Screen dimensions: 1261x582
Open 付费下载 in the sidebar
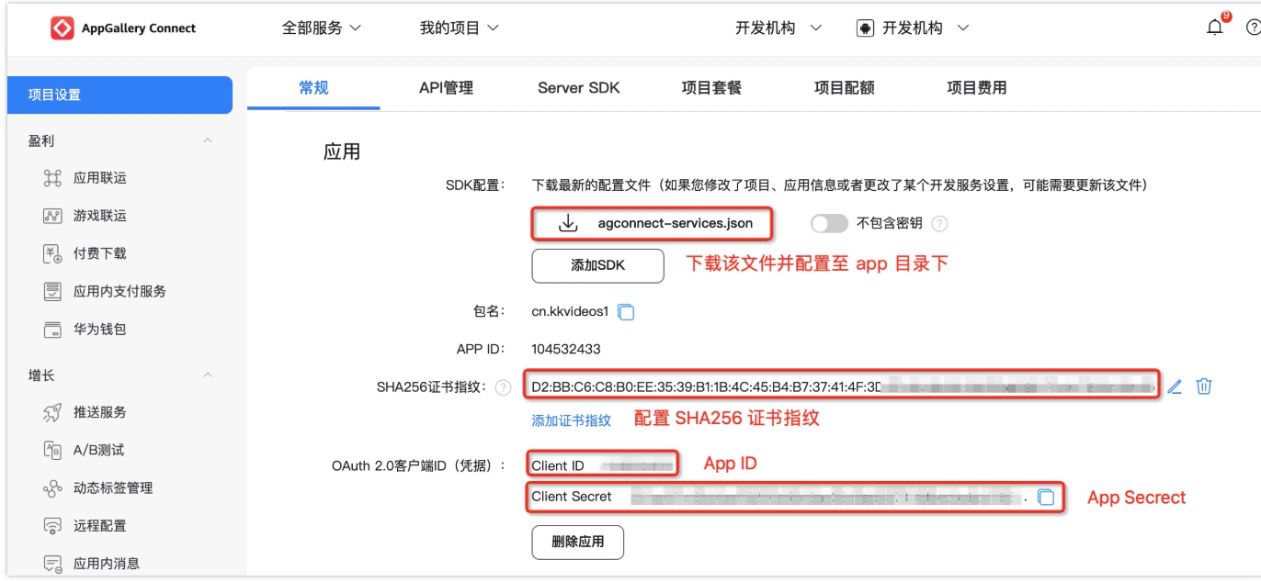coord(100,253)
